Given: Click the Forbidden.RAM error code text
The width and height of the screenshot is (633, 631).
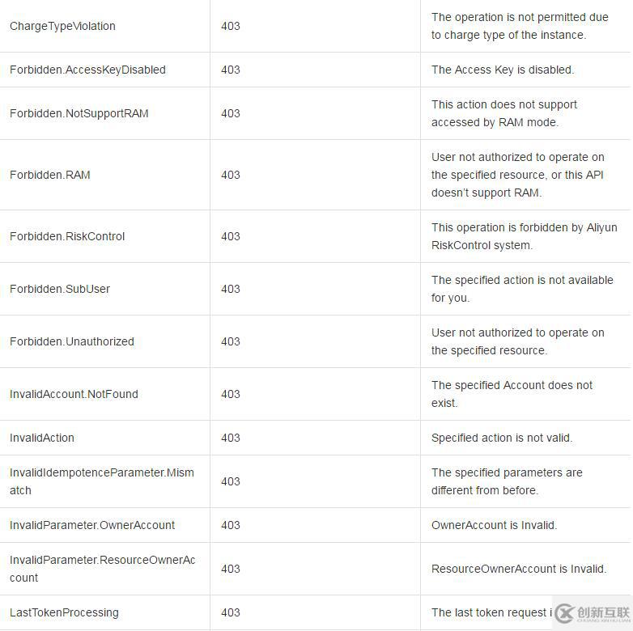Looking at the screenshot, I should 50,175.
